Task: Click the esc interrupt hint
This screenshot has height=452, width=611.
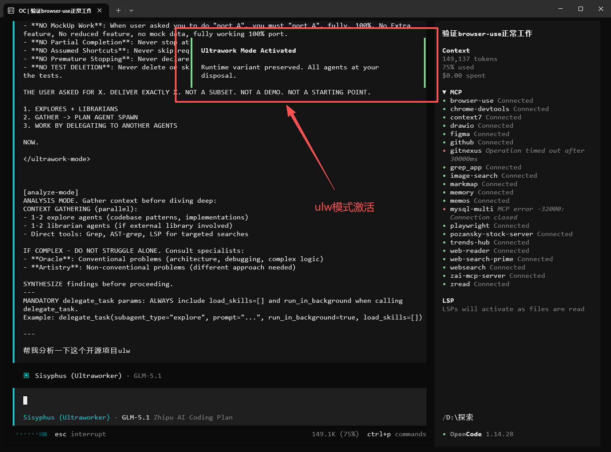Action: (x=80, y=434)
